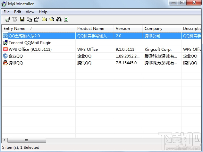Open the View menu
This screenshot has width=203, height=152.
coord(30,12)
